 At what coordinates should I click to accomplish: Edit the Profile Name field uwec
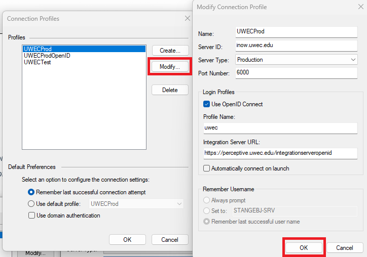tap(280, 128)
